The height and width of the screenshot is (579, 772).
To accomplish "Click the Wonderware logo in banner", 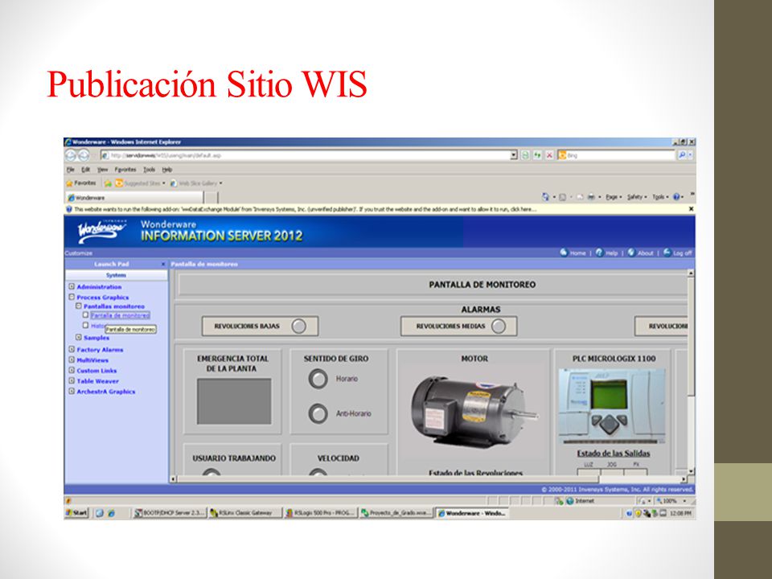I will 102,232.
